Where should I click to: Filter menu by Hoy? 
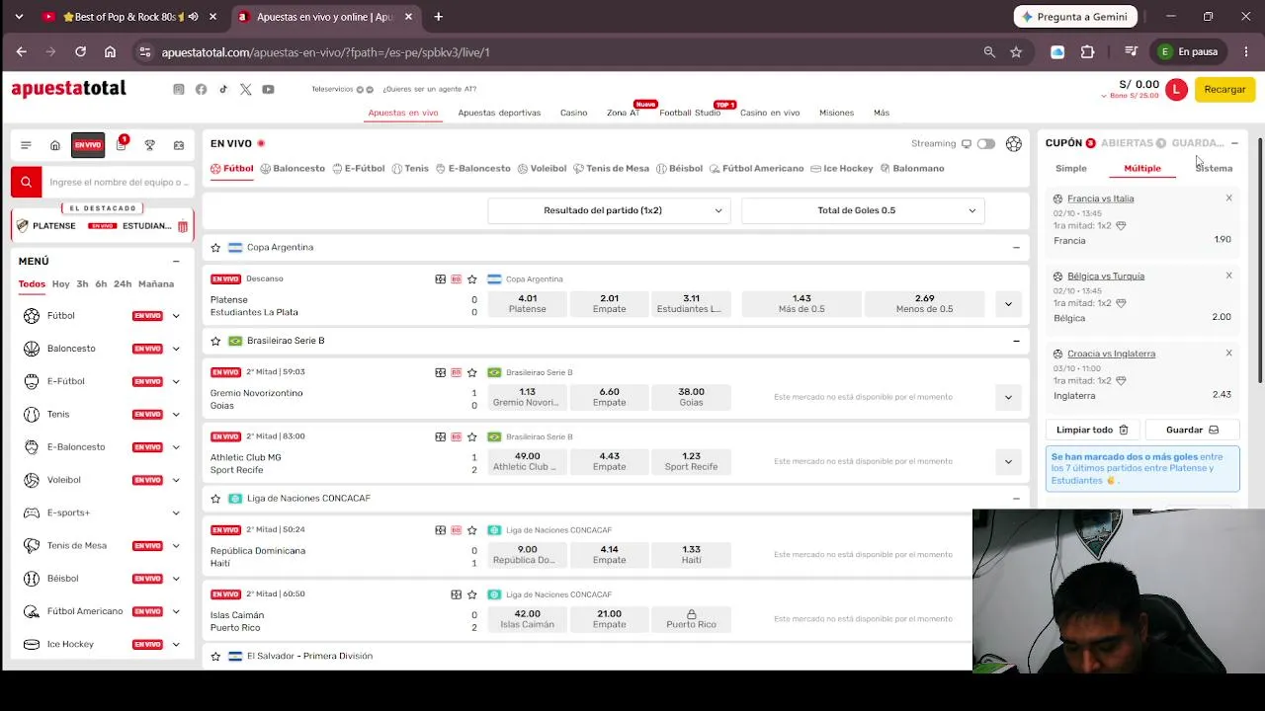61,284
